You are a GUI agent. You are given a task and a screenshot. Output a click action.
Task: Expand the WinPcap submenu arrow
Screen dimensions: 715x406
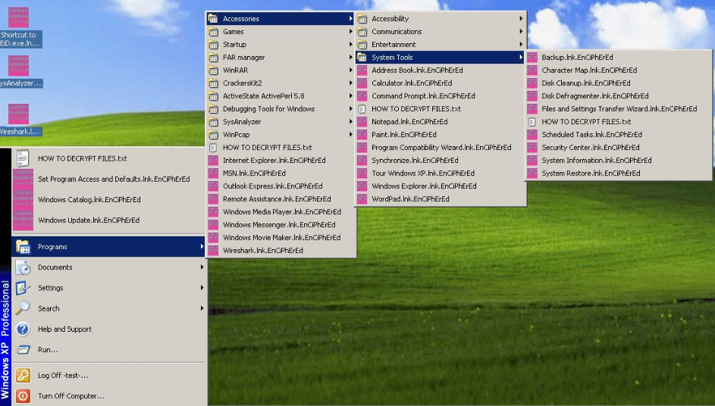coord(350,135)
